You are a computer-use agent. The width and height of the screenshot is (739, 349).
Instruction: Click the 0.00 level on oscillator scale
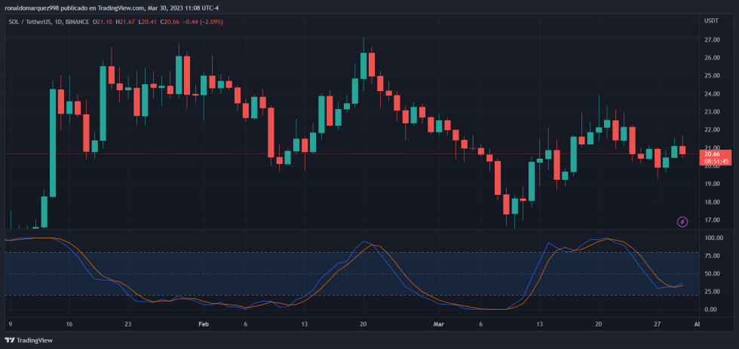click(x=710, y=310)
